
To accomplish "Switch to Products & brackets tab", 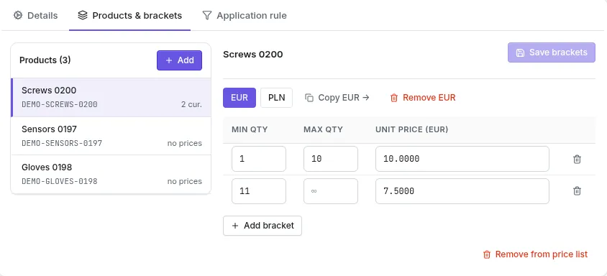I will [x=129, y=16].
